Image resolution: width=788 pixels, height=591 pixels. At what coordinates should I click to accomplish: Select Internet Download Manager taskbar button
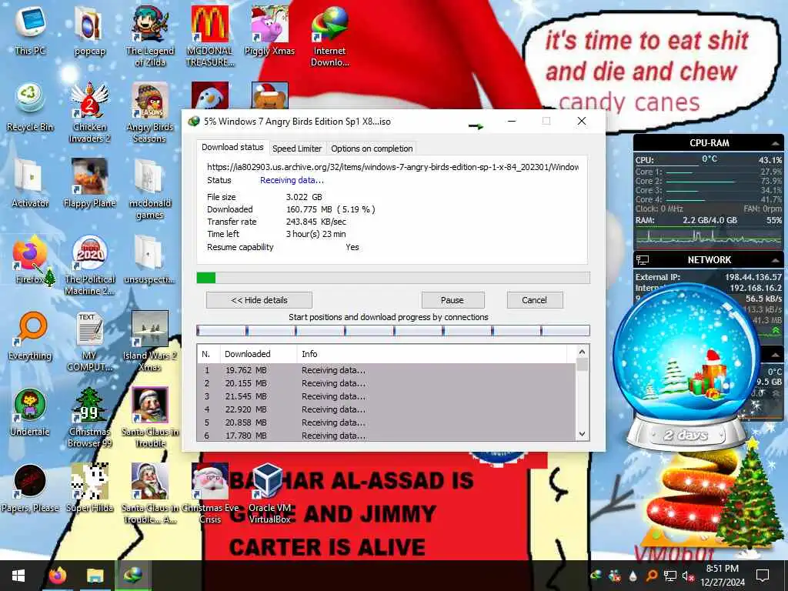point(132,576)
